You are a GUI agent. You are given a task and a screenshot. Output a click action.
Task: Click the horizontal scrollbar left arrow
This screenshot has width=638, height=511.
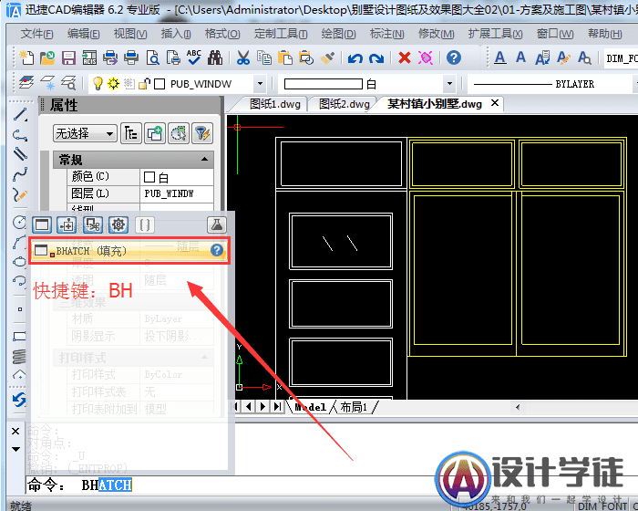pos(518,407)
